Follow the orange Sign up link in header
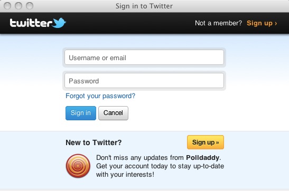Image resolution: width=289 pixels, height=191 pixels. [262, 23]
